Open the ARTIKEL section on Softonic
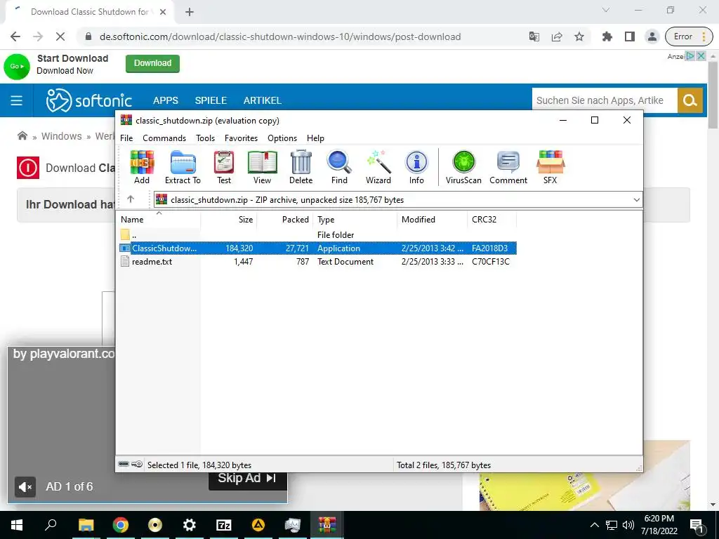Screen dimensions: 719x539 [x=263, y=100]
